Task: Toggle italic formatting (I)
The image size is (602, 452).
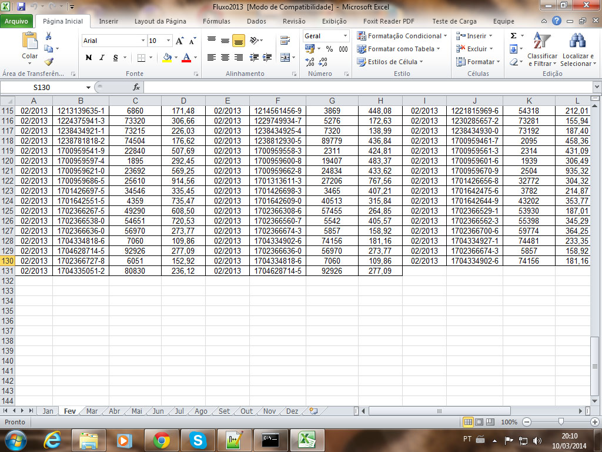Action: point(102,58)
